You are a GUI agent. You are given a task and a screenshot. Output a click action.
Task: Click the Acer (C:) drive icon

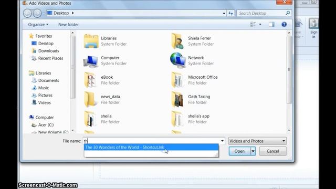click(34, 125)
